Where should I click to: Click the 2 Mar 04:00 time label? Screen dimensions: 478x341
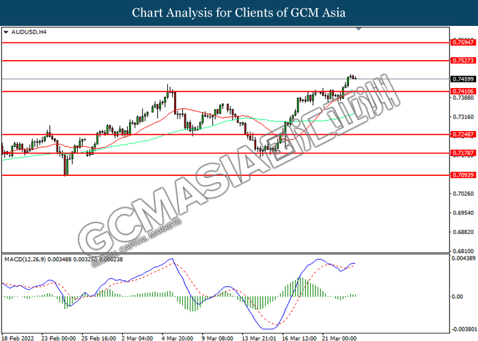tap(137, 338)
